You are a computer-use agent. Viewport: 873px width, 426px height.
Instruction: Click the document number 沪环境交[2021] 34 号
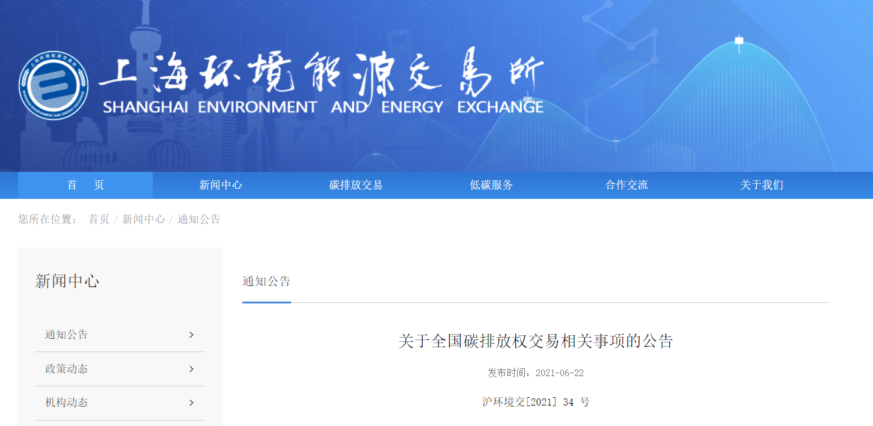pyautogui.click(x=536, y=402)
